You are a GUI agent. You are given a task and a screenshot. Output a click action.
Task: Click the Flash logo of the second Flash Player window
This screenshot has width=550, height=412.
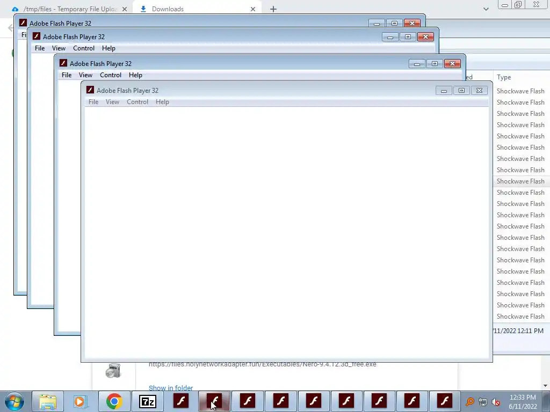(x=36, y=36)
